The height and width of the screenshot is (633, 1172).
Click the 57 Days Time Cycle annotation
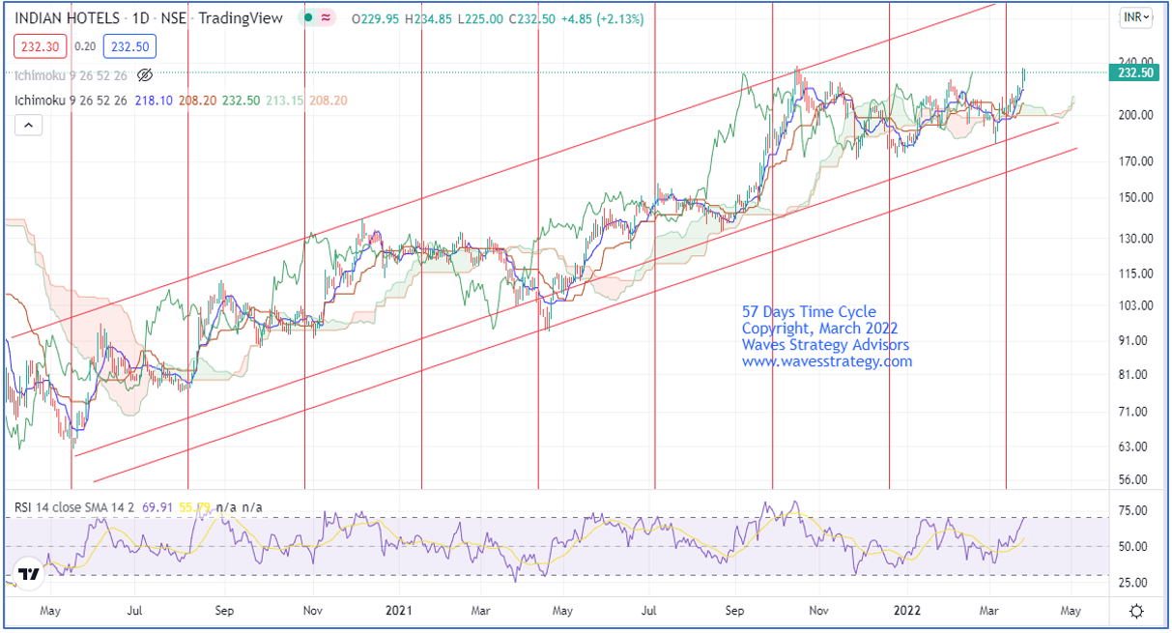point(809,312)
